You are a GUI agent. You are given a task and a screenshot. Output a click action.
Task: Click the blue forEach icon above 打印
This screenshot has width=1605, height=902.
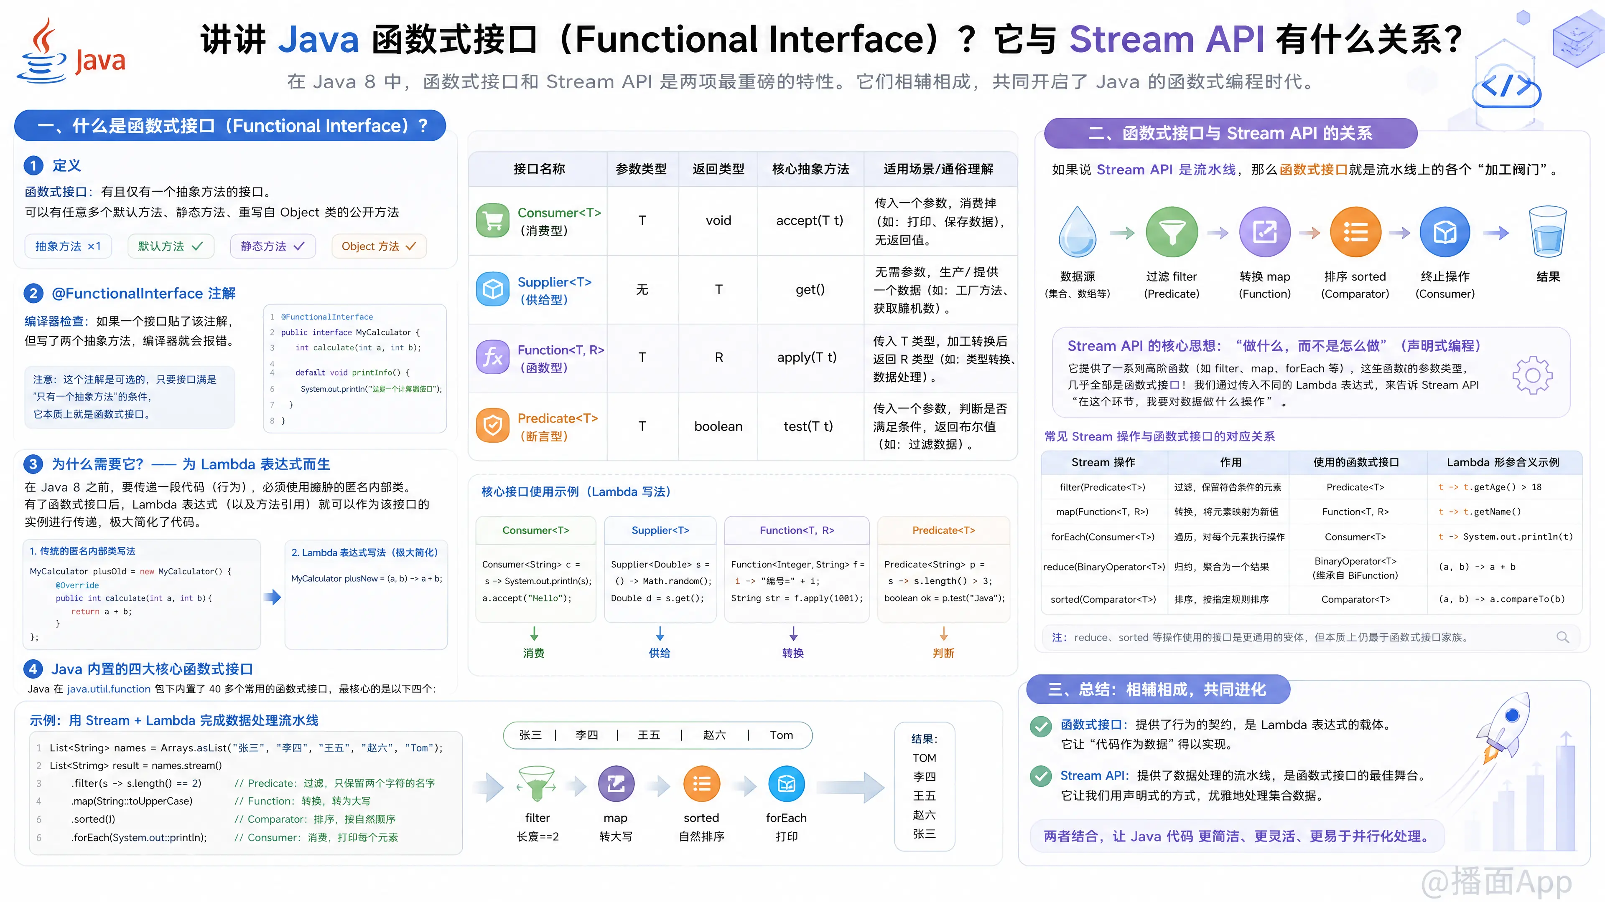tap(786, 784)
